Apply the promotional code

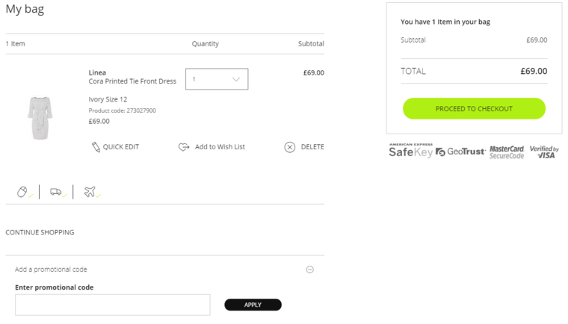253,305
